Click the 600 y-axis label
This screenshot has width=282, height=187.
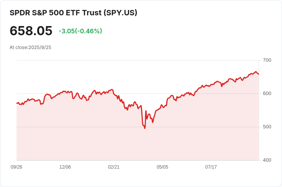click(267, 93)
